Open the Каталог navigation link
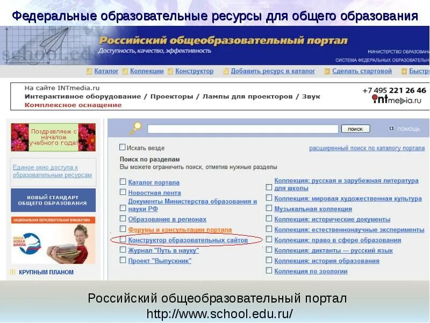430x323 pixels. [106, 71]
